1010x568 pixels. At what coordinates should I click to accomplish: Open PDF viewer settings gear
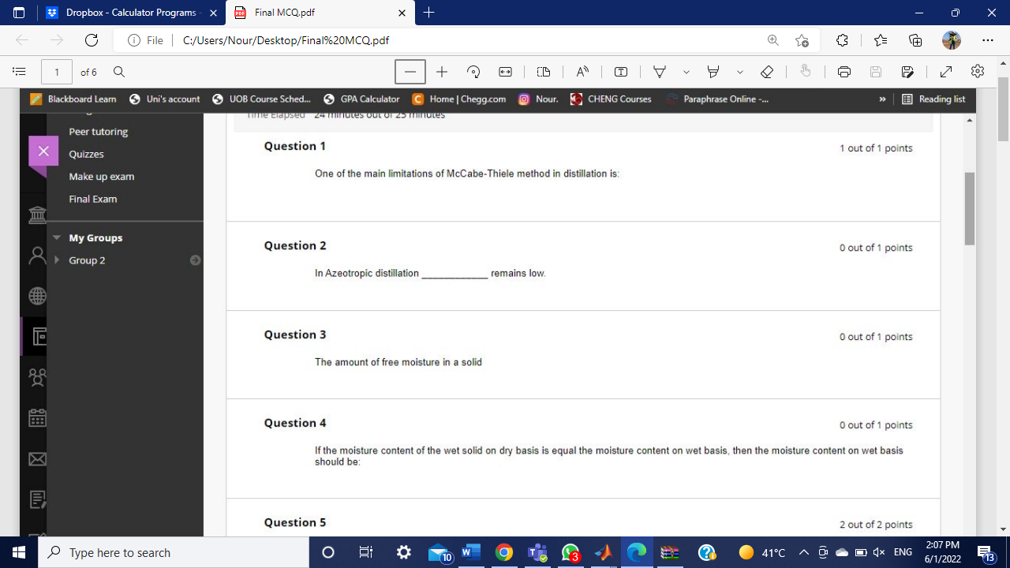click(976, 71)
